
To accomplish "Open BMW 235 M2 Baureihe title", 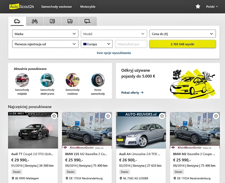I will pyautogui.click(x=86, y=154).
